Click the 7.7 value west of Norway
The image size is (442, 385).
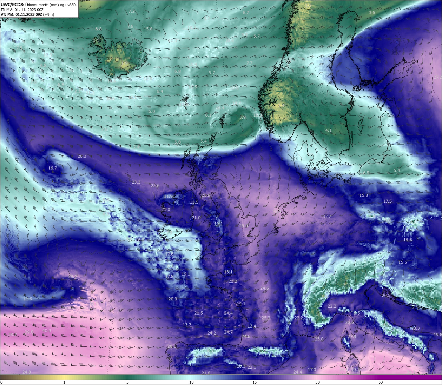249,63
